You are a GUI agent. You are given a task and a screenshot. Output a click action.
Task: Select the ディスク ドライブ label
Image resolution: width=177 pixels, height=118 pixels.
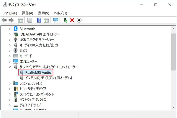click(30, 105)
